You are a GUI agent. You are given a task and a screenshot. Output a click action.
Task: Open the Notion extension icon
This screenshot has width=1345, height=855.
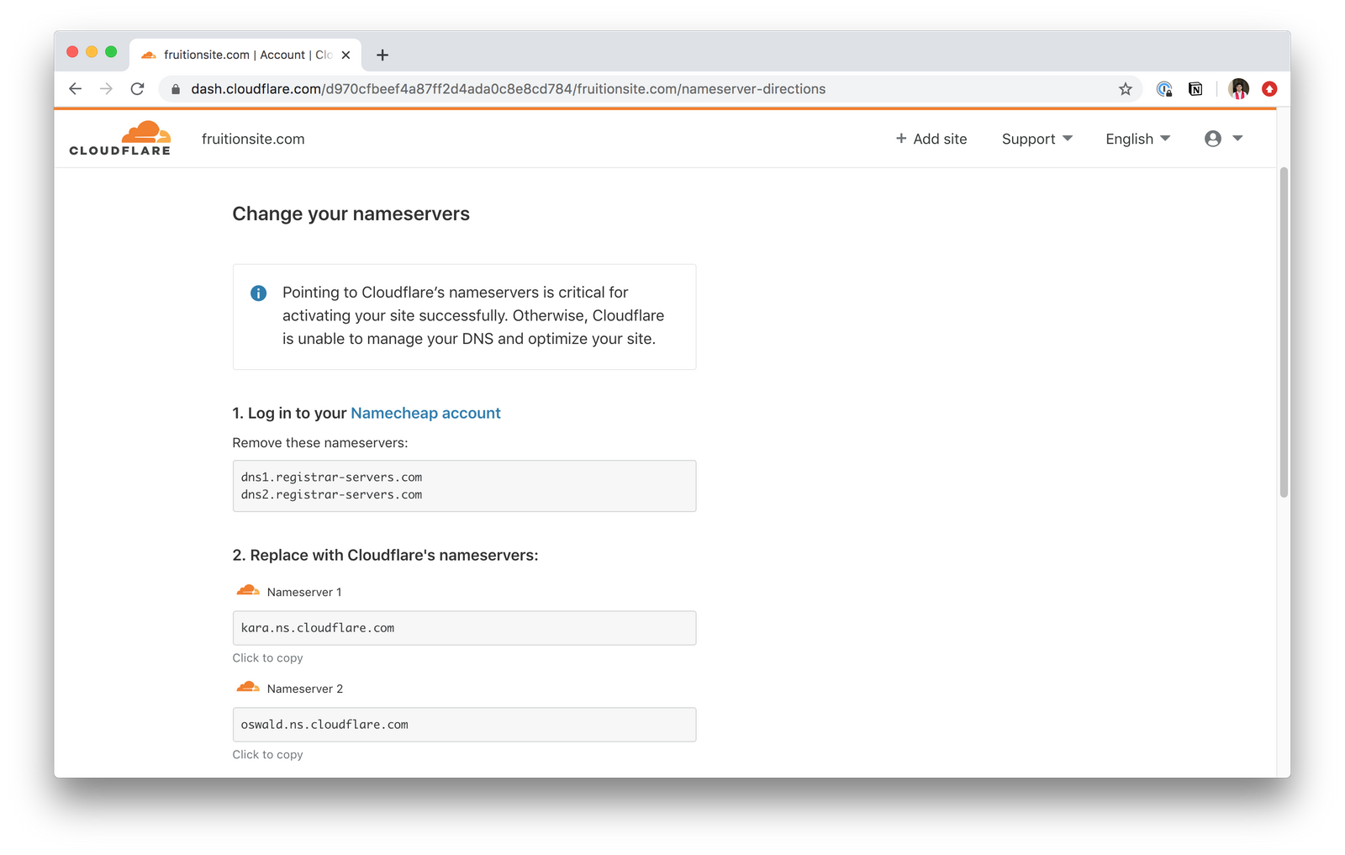[x=1195, y=89]
